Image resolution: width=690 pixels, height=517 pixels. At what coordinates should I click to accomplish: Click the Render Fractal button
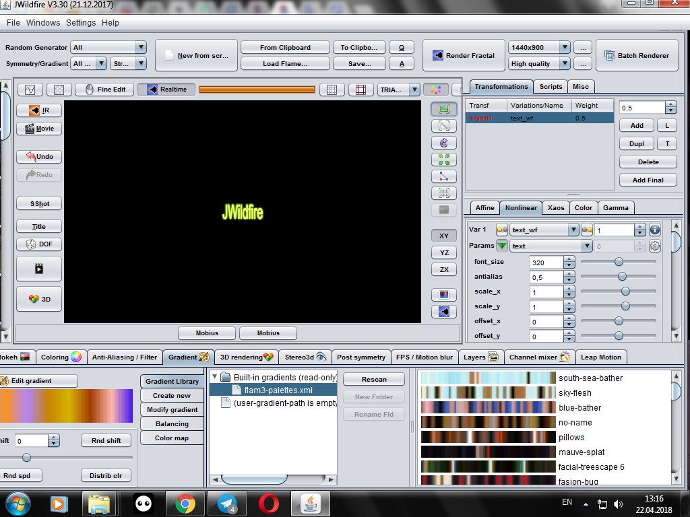[464, 55]
